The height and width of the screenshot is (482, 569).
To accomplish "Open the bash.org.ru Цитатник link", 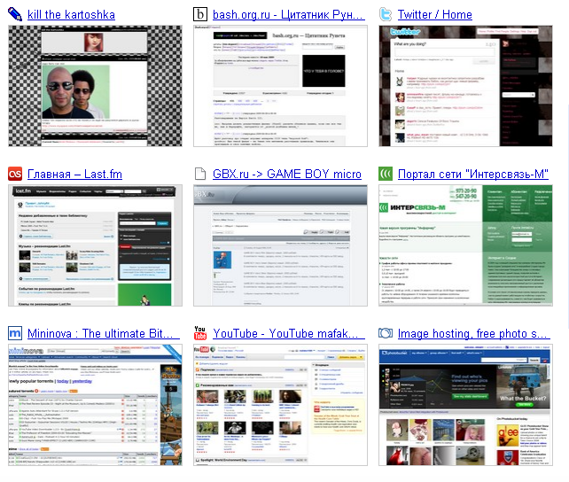I will [289, 14].
